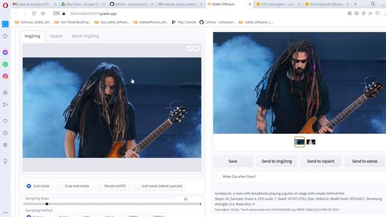Open the Player icon in sidebar
Screen dimensions: 386x217
[5, 93]
